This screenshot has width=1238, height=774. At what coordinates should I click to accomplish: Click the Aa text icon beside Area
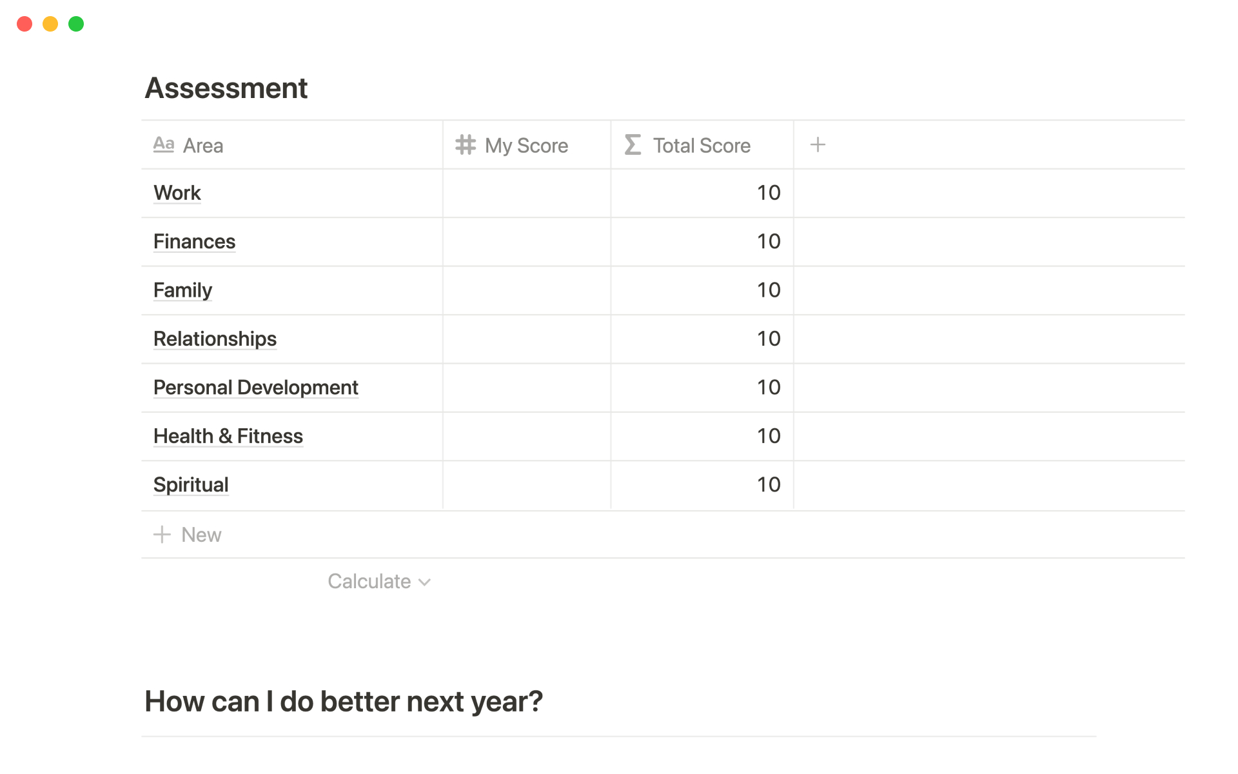pos(164,144)
